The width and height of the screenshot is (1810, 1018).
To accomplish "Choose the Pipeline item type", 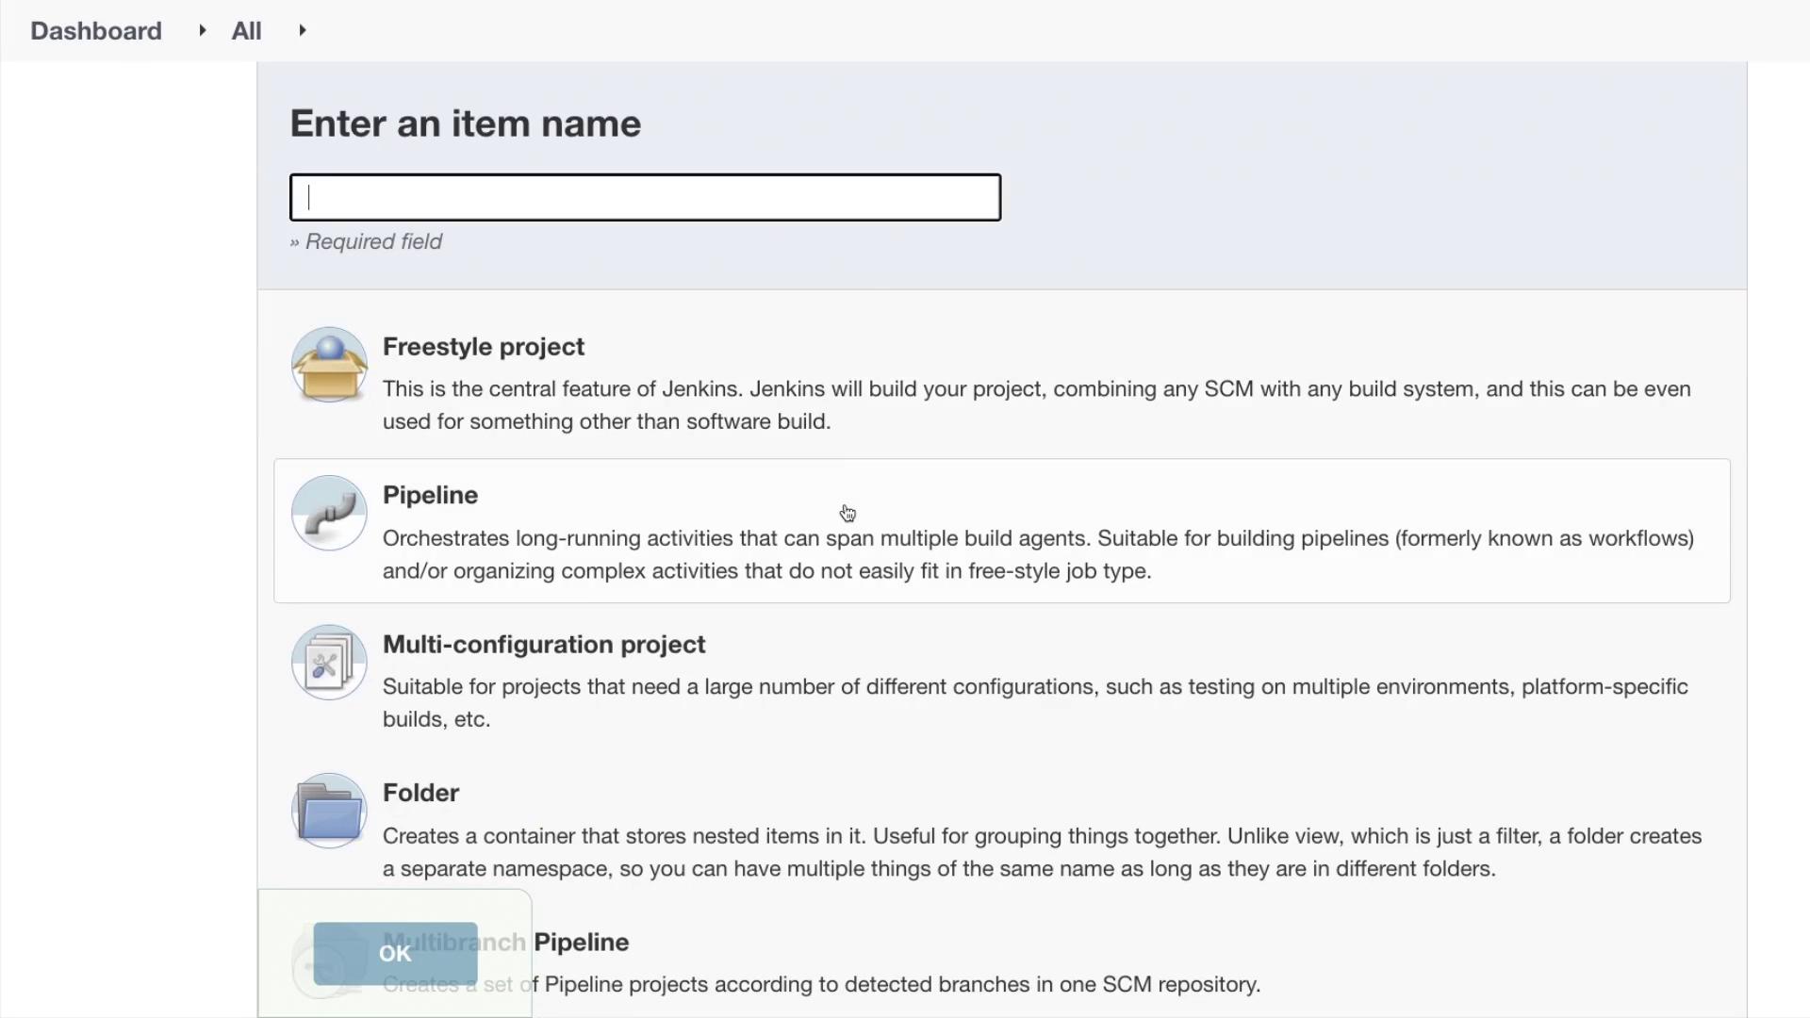I will (x=430, y=496).
